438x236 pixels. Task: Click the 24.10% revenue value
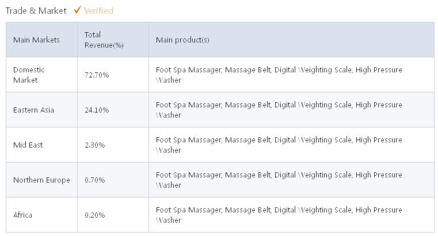[x=97, y=110]
